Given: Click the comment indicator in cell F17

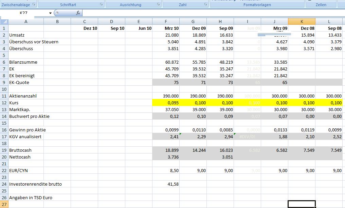Looking at the screenshot, I should coord(180,134).
